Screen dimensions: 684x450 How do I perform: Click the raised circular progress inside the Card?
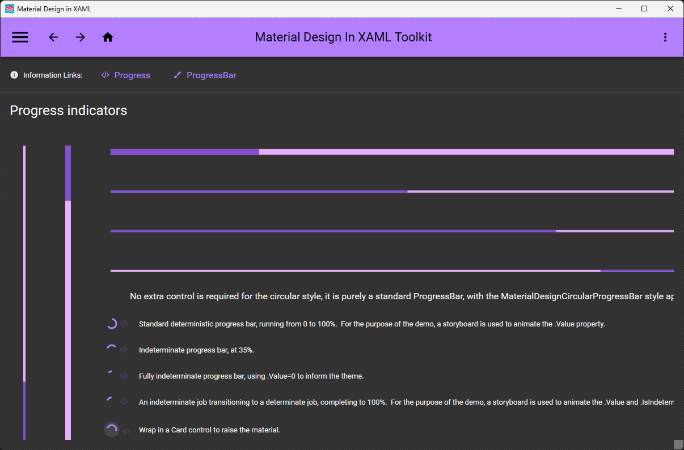coord(112,430)
